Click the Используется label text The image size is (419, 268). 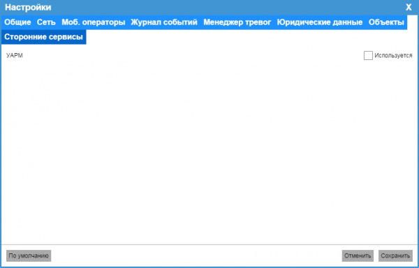pos(393,56)
